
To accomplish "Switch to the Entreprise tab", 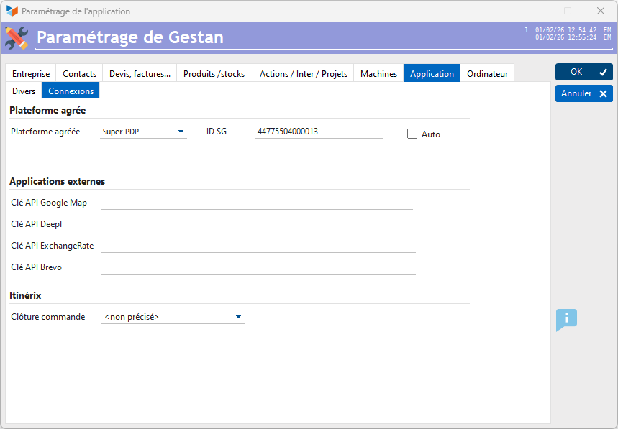I will click(x=31, y=73).
